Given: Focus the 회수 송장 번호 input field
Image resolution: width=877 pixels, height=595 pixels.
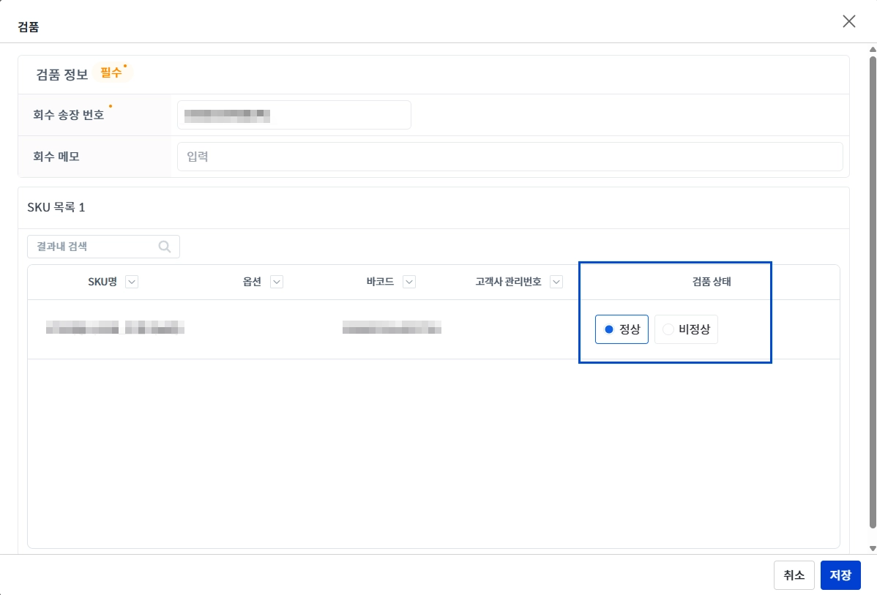Looking at the screenshot, I should (294, 115).
